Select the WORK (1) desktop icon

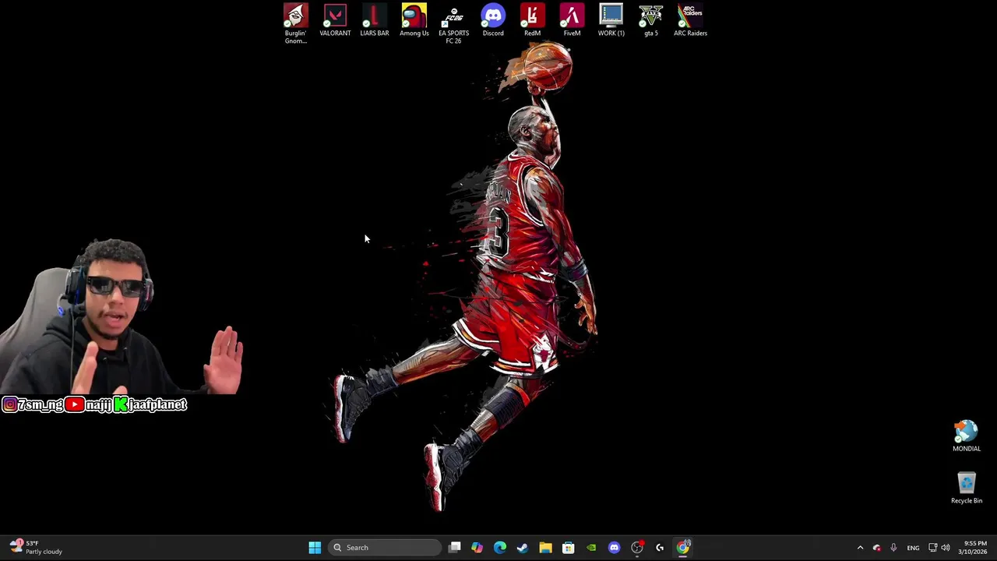tap(611, 20)
